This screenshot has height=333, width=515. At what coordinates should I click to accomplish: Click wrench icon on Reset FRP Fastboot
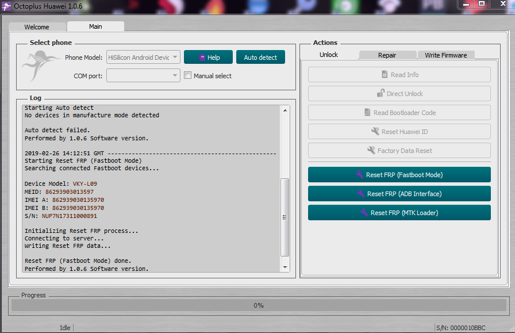coord(360,175)
